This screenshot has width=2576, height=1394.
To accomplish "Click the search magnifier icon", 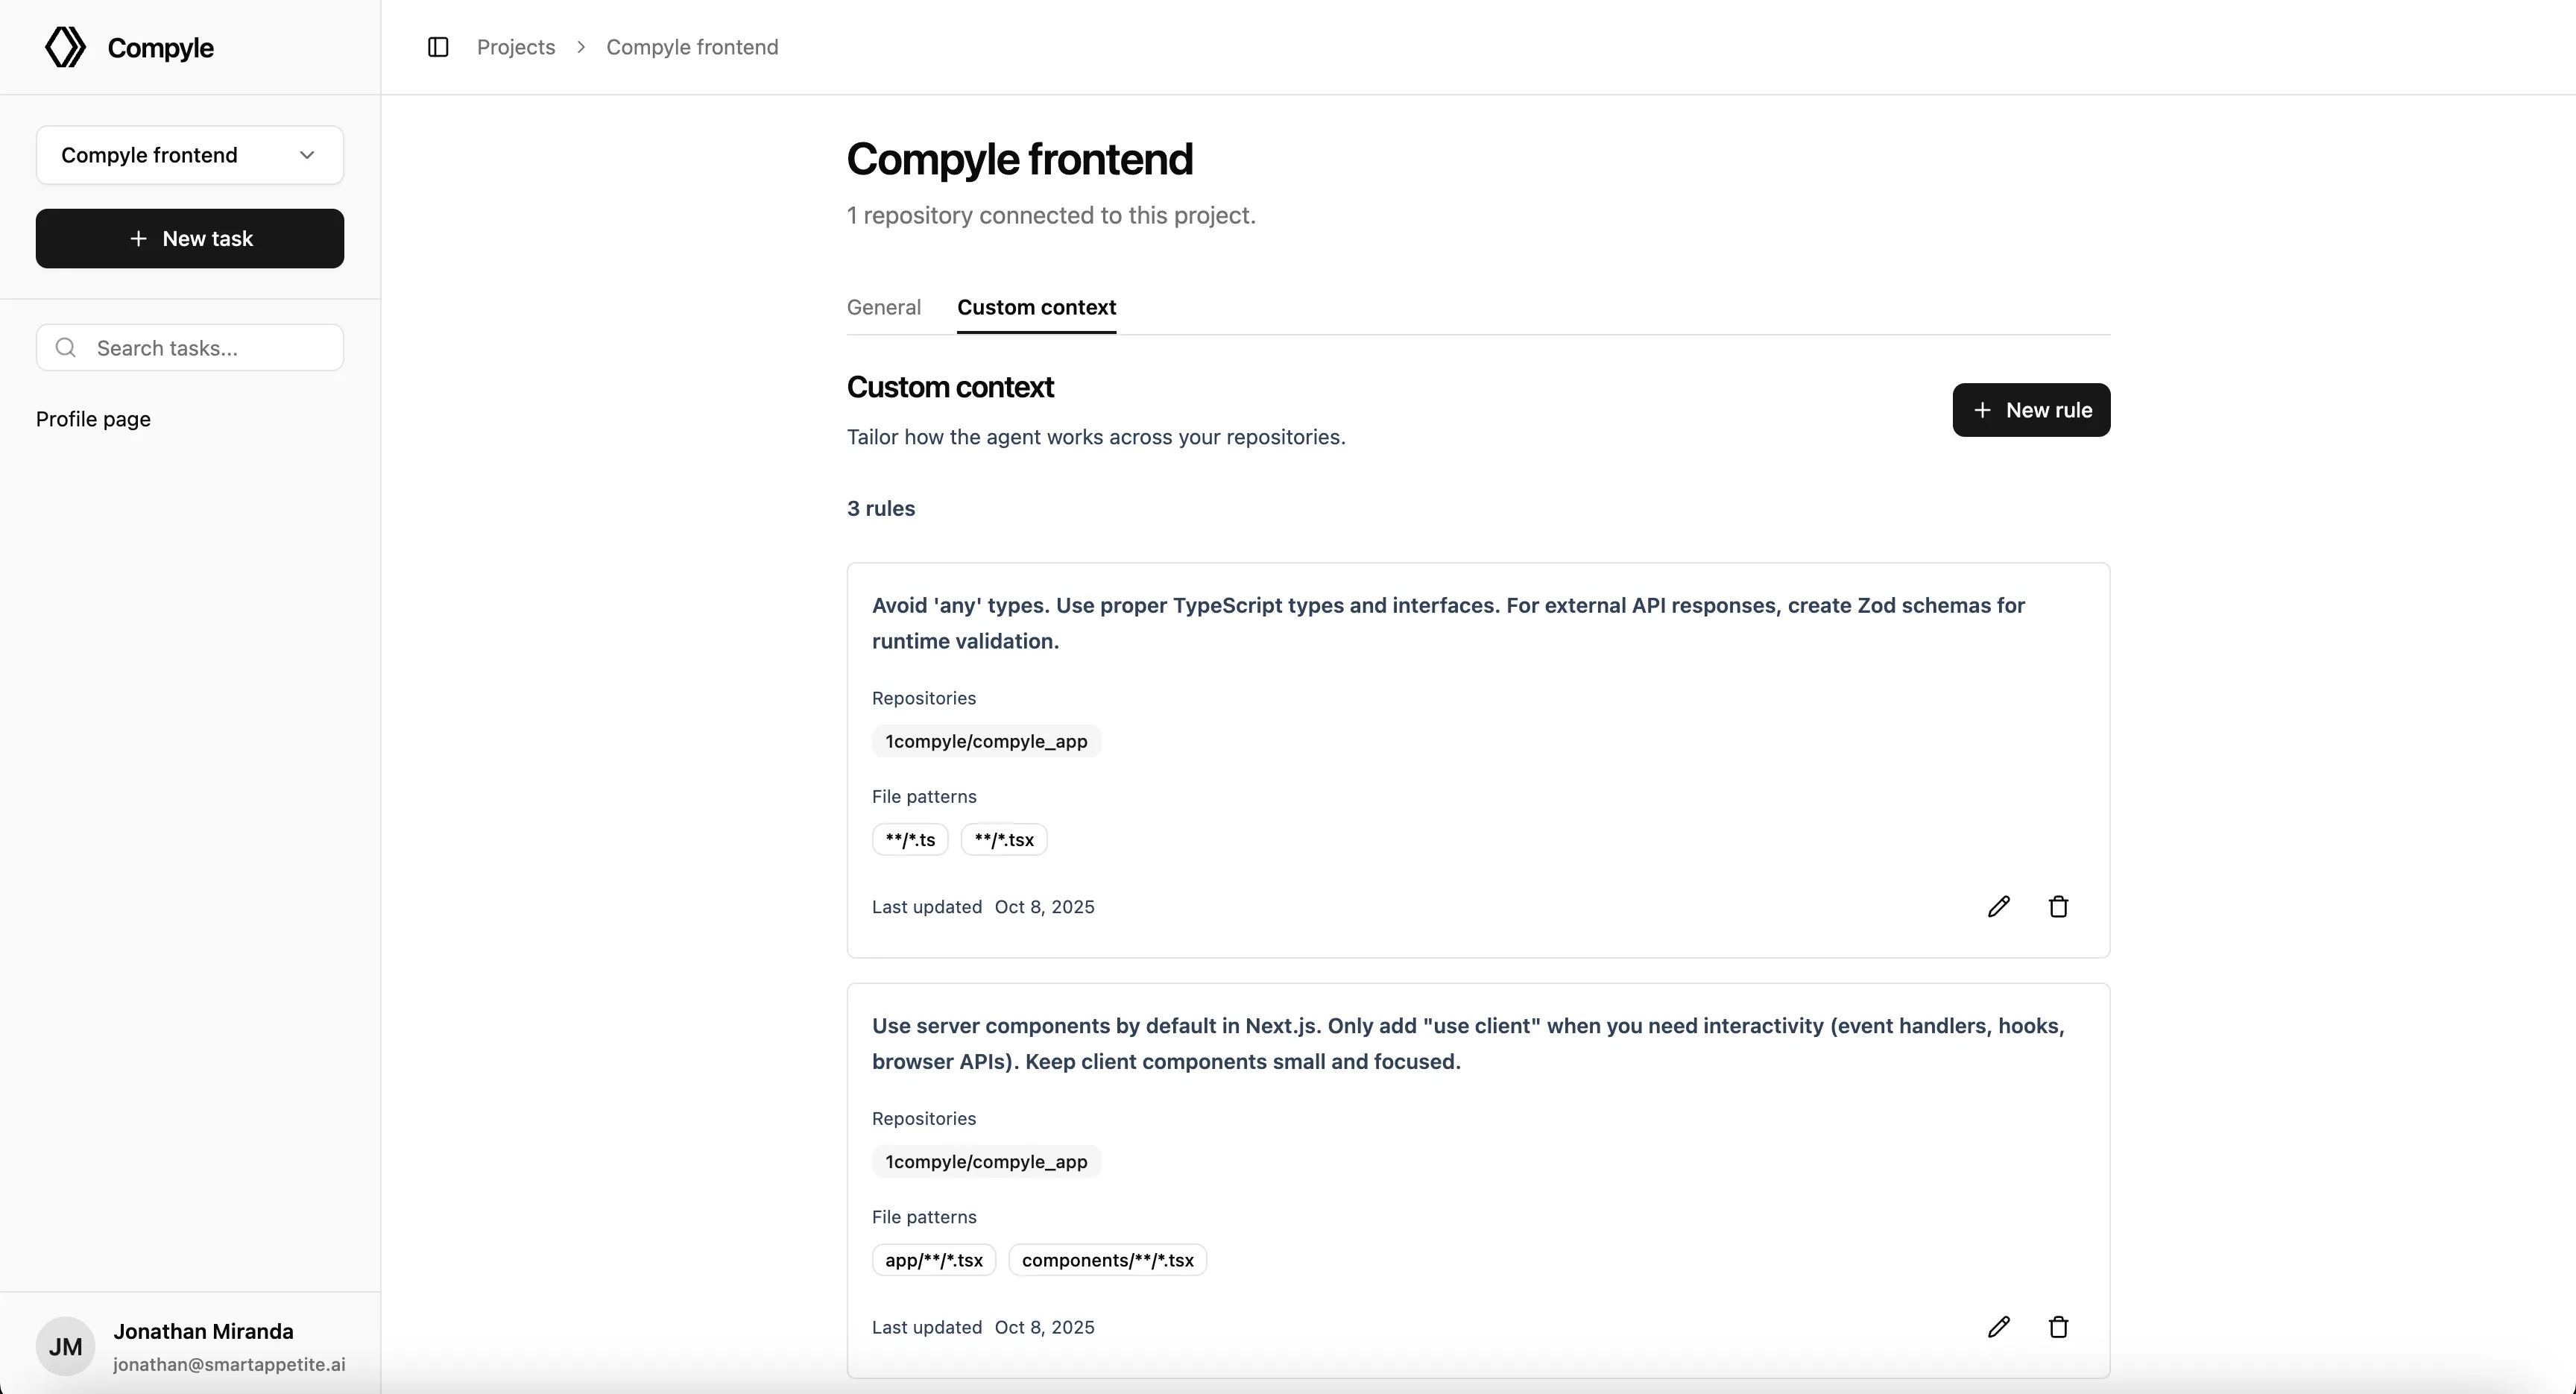I will click(65, 347).
